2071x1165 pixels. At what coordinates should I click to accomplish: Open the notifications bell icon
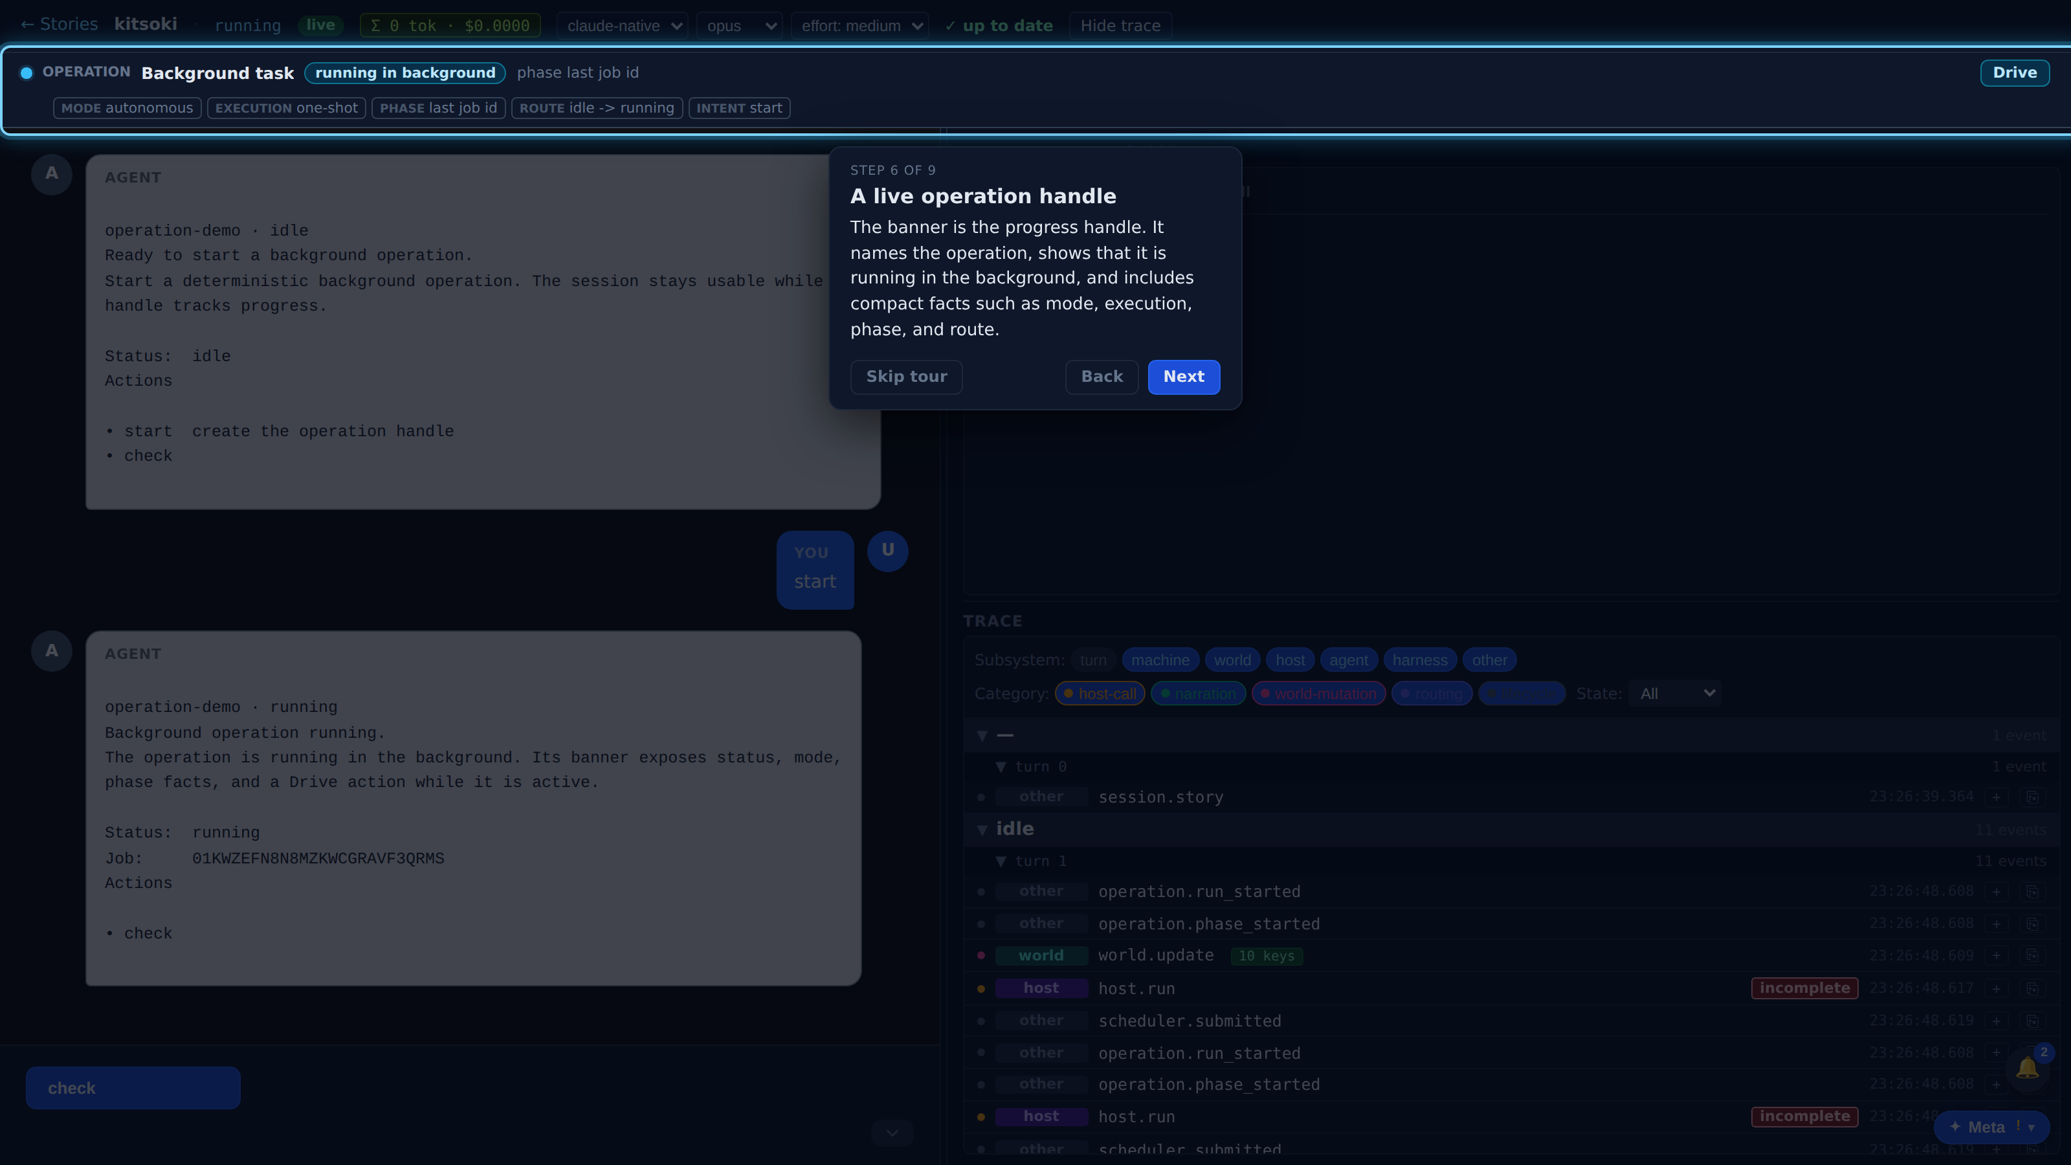coord(2027,1068)
